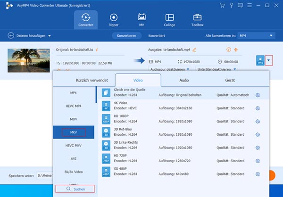The image size is (283, 197).
Task: Open the Alle konvertieren in MP4 dropdown
Action: (256, 35)
